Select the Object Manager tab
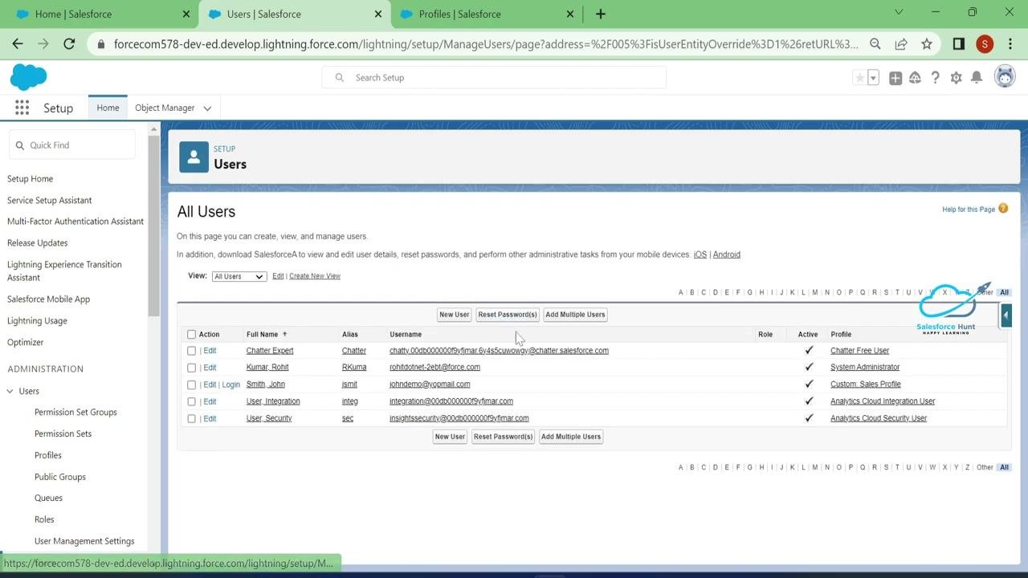Image resolution: width=1028 pixels, height=578 pixels. (x=165, y=108)
